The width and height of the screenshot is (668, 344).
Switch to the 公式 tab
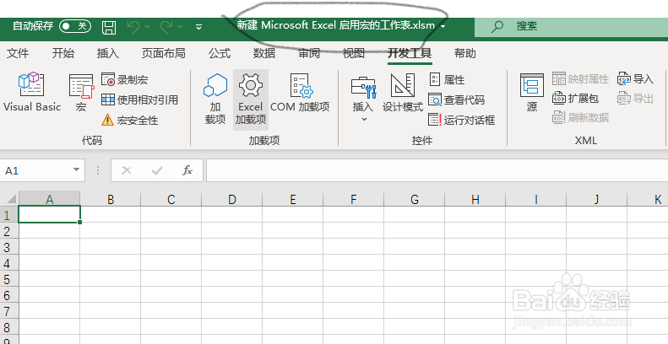[220, 53]
